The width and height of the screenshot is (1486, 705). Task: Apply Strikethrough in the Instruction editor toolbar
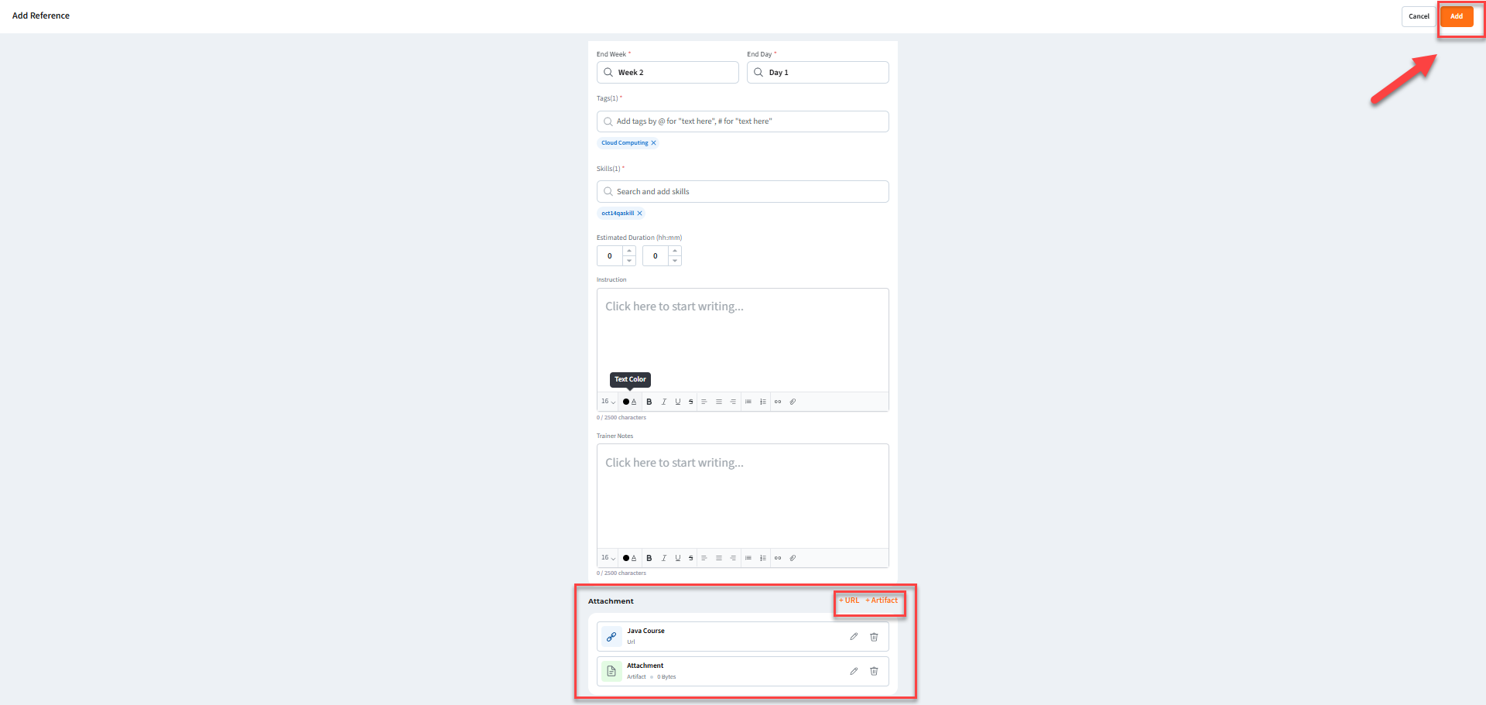tap(691, 402)
